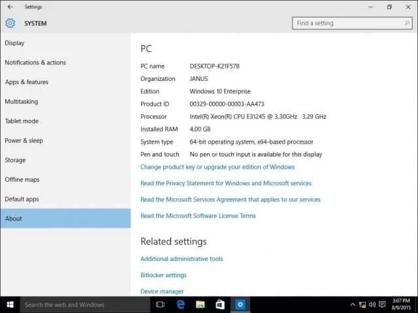This screenshot has width=418, height=313.
Task: Restore down the Settings window
Action: point(389,7)
